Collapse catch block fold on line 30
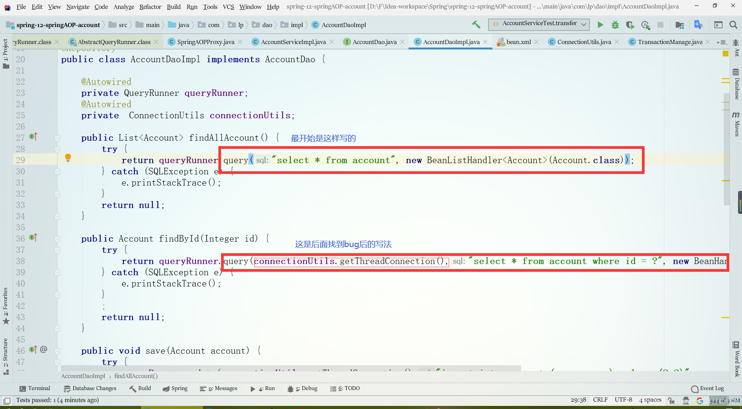 point(57,172)
